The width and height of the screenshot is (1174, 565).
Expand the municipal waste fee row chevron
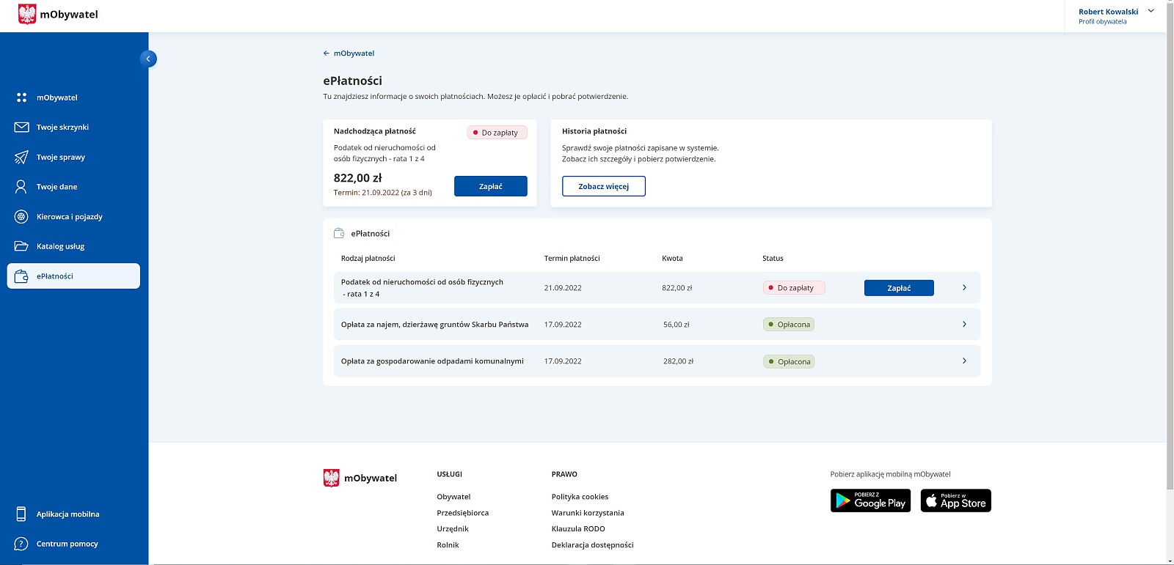click(x=964, y=361)
